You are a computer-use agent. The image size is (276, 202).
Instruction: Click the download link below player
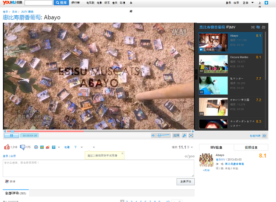(76, 147)
